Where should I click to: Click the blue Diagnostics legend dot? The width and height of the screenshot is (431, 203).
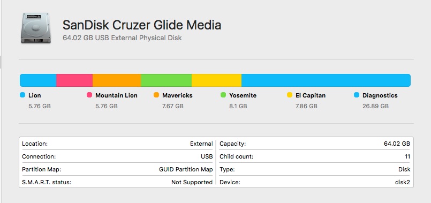pos(357,95)
